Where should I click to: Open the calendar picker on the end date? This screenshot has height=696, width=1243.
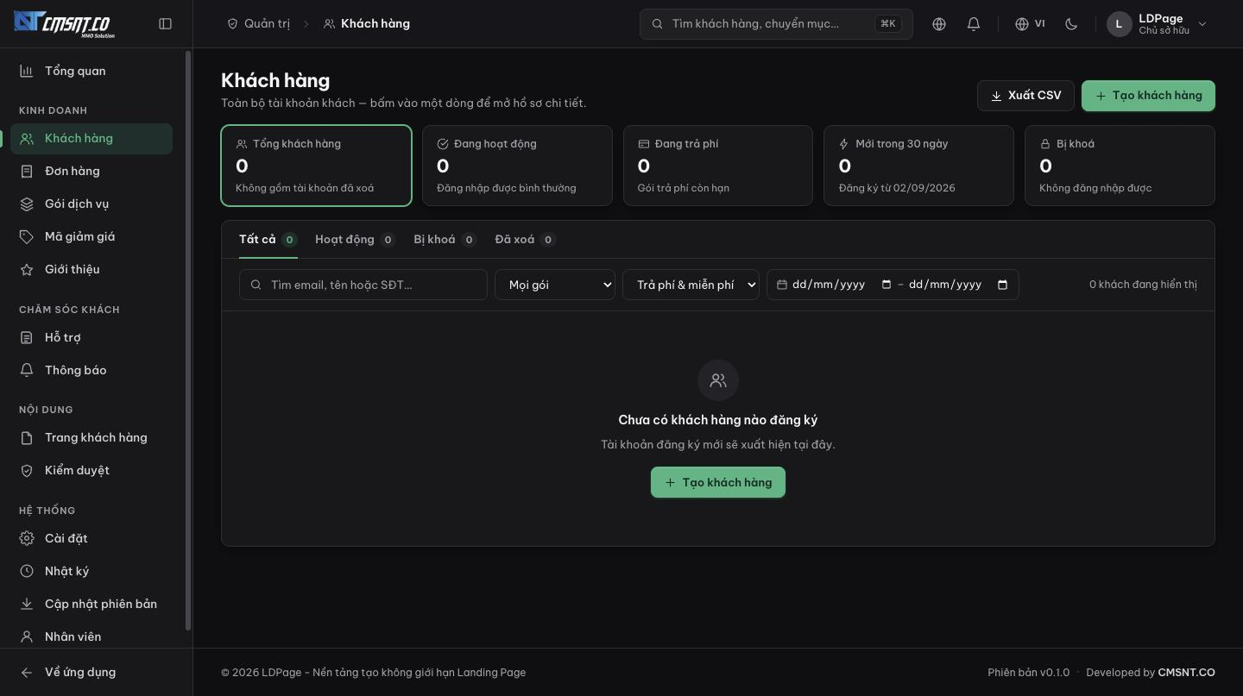pyautogui.click(x=1002, y=285)
